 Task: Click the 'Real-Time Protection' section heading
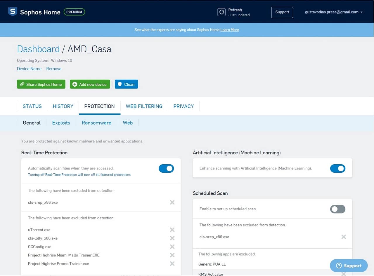44,153
